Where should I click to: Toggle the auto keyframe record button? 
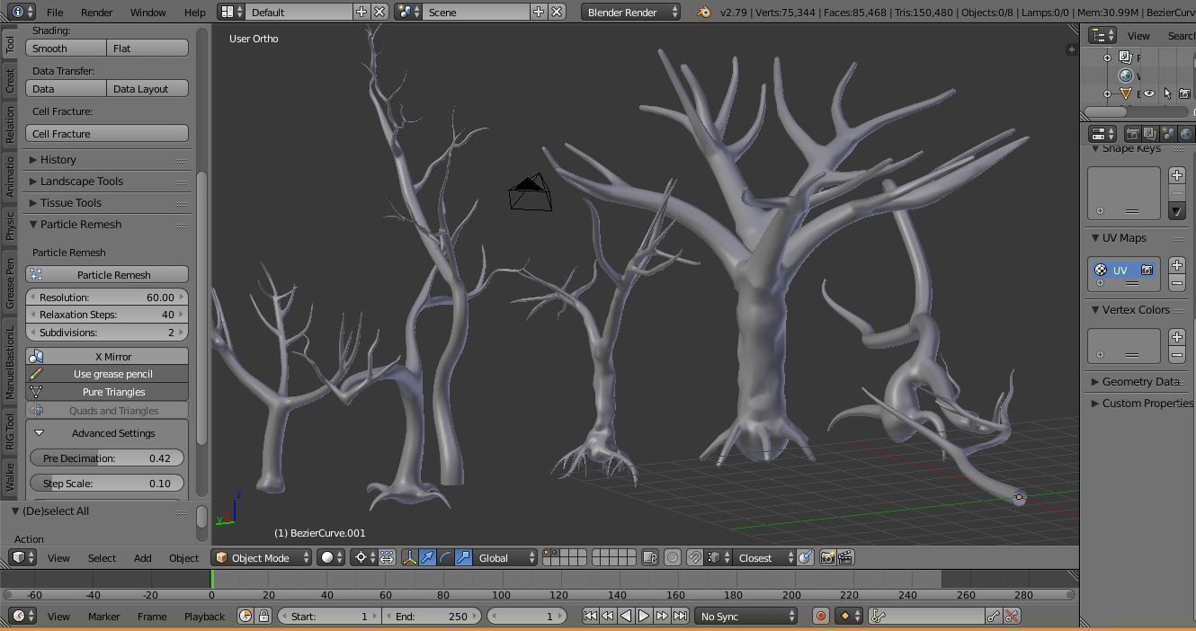820,616
